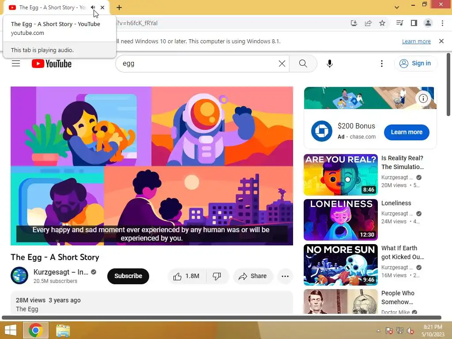Screen dimensions: 452x339
Task: Click the vertical page scrollbar
Action: click(448, 84)
